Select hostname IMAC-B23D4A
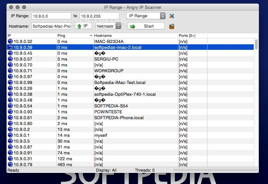The height and width of the screenshot is (184, 268). (x=109, y=41)
